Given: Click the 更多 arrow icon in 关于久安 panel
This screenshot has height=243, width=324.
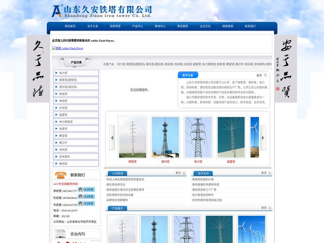Looking at the screenshot, I should coord(265,75).
